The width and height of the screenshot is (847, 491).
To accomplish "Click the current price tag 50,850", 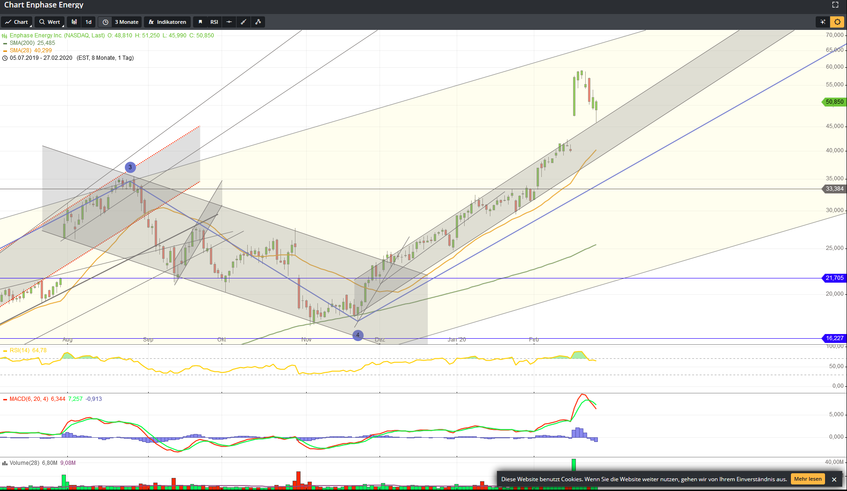I will coord(834,102).
